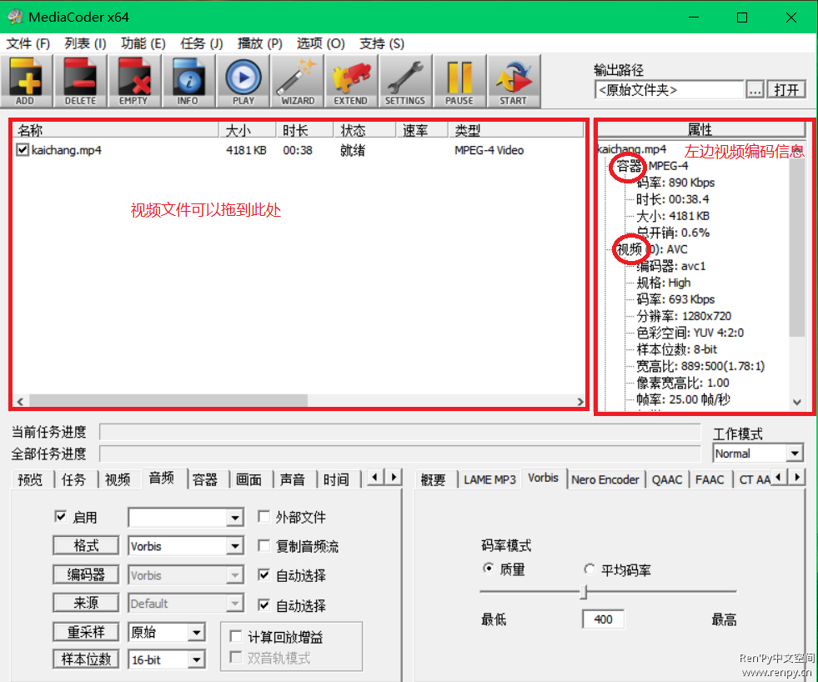Open the 播放 (P) menu
The height and width of the screenshot is (682, 818).
coord(260,43)
